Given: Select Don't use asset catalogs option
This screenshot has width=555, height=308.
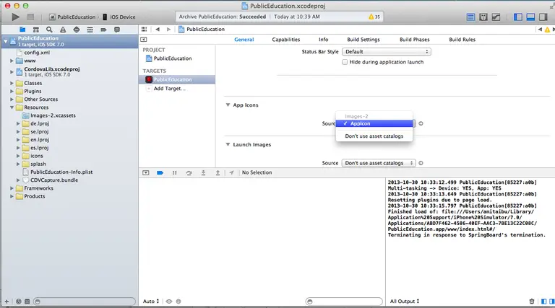Looking at the screenshot, I should click(x=374, y=136).
